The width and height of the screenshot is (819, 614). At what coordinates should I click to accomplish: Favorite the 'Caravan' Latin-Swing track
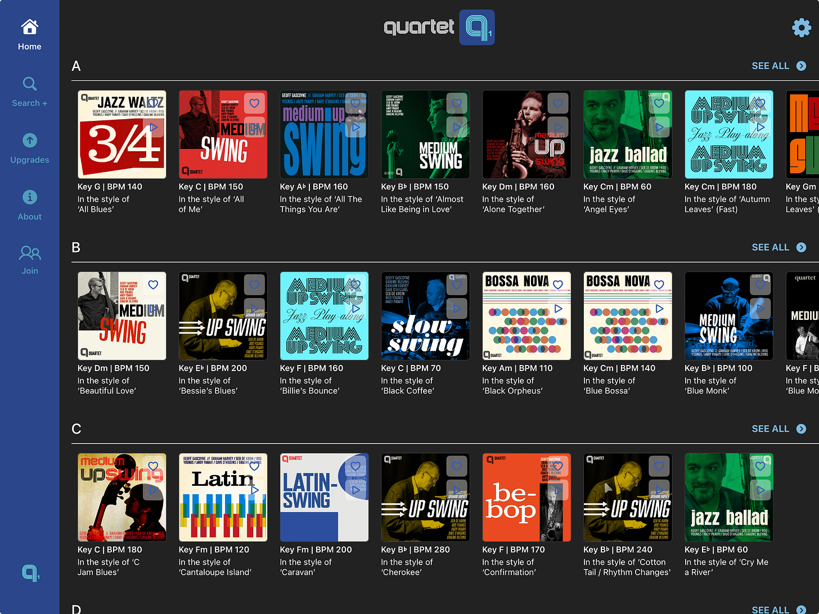(x=355, y=467)
